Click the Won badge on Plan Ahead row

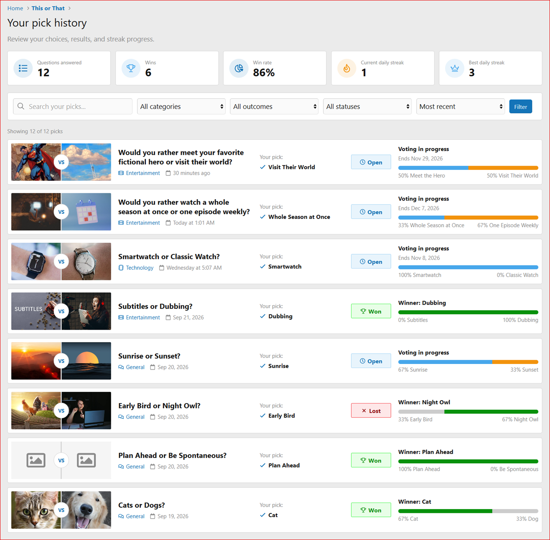point(371,460)
